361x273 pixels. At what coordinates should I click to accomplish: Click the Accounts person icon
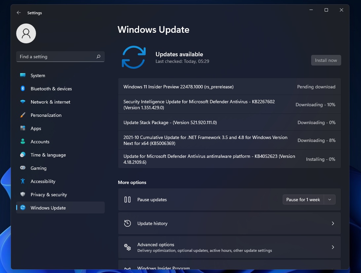coord(23,141)
